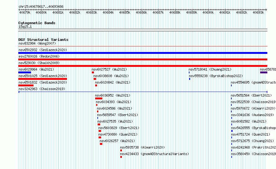Viewport: 276px width, 169px height.
Task: Click nsv6027535 (Wu2021) label
Action: click(115, 121)
